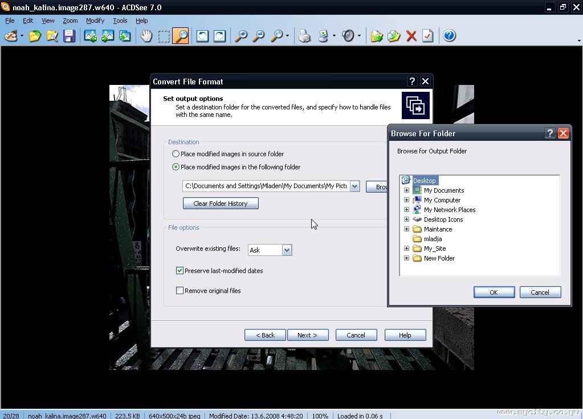
Task: Go to previous image icon
Action: pyautogui.click(x=91, y=36)
